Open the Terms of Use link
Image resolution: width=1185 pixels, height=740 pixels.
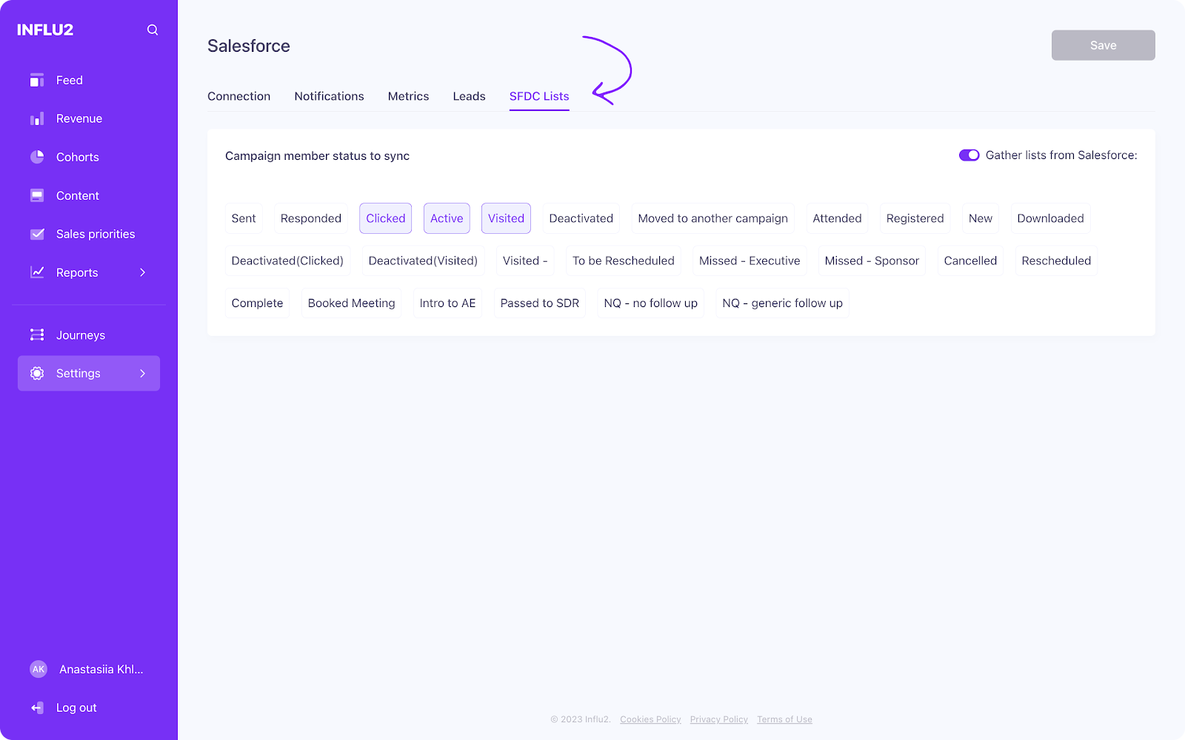click(x=784, y=719)
